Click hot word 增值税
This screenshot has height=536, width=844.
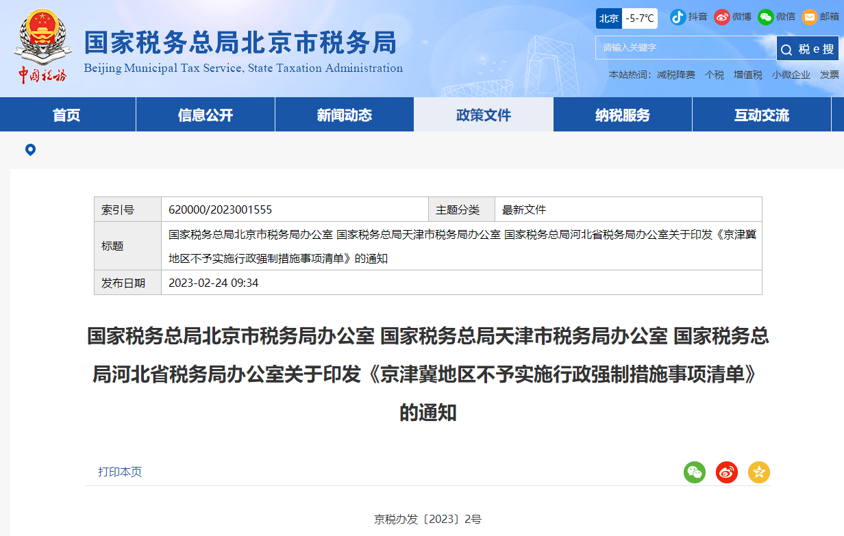click(x=748, y=75)
